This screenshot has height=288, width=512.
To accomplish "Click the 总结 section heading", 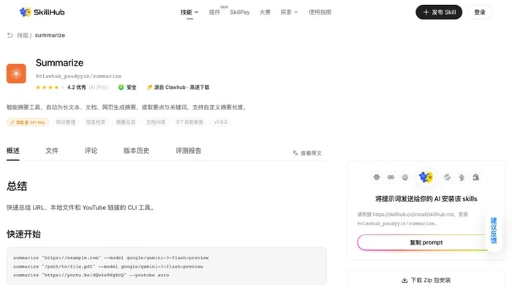I will [17, 186].
